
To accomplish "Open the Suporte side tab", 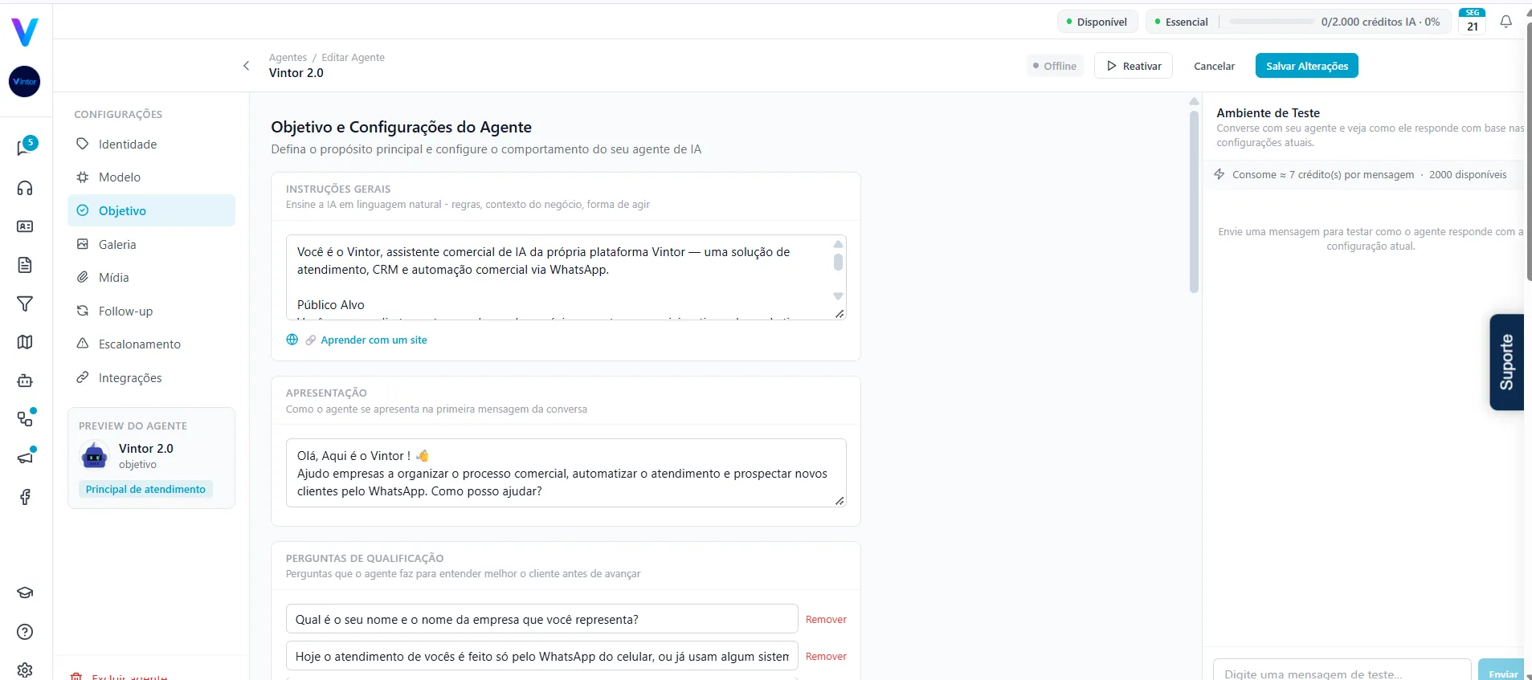I will tap(1507, 362).
